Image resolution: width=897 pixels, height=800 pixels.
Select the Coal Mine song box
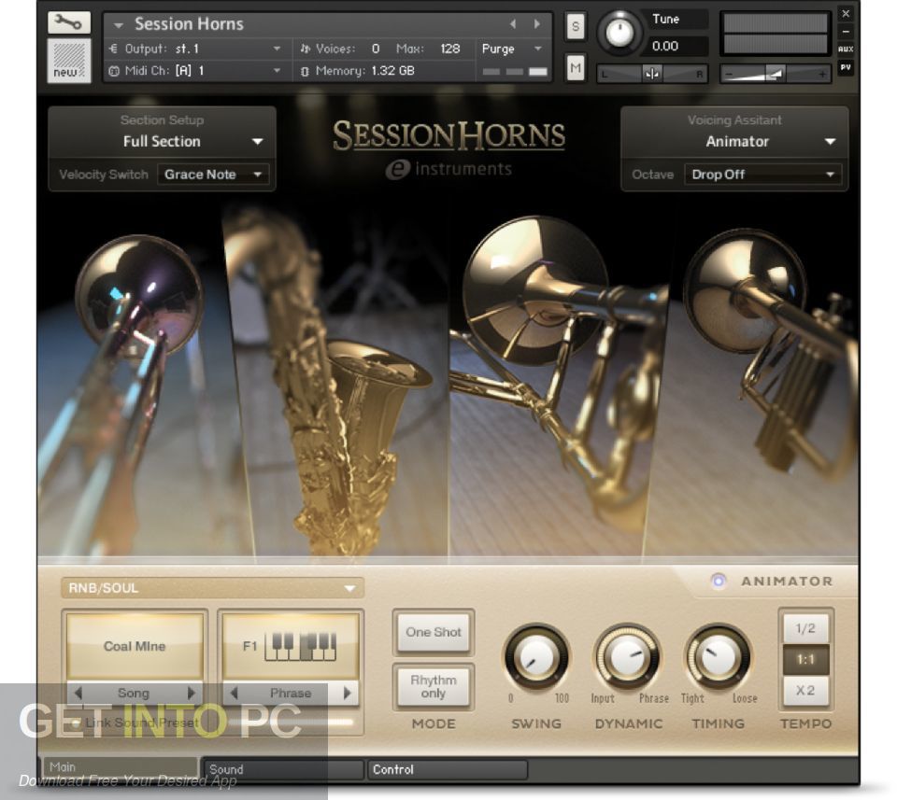coord(135,646)
